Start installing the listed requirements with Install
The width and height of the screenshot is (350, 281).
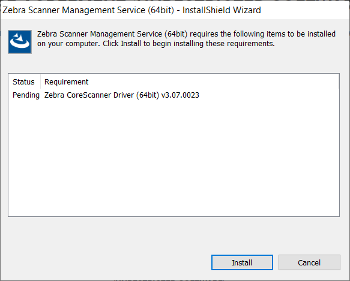tap(242, 262)
